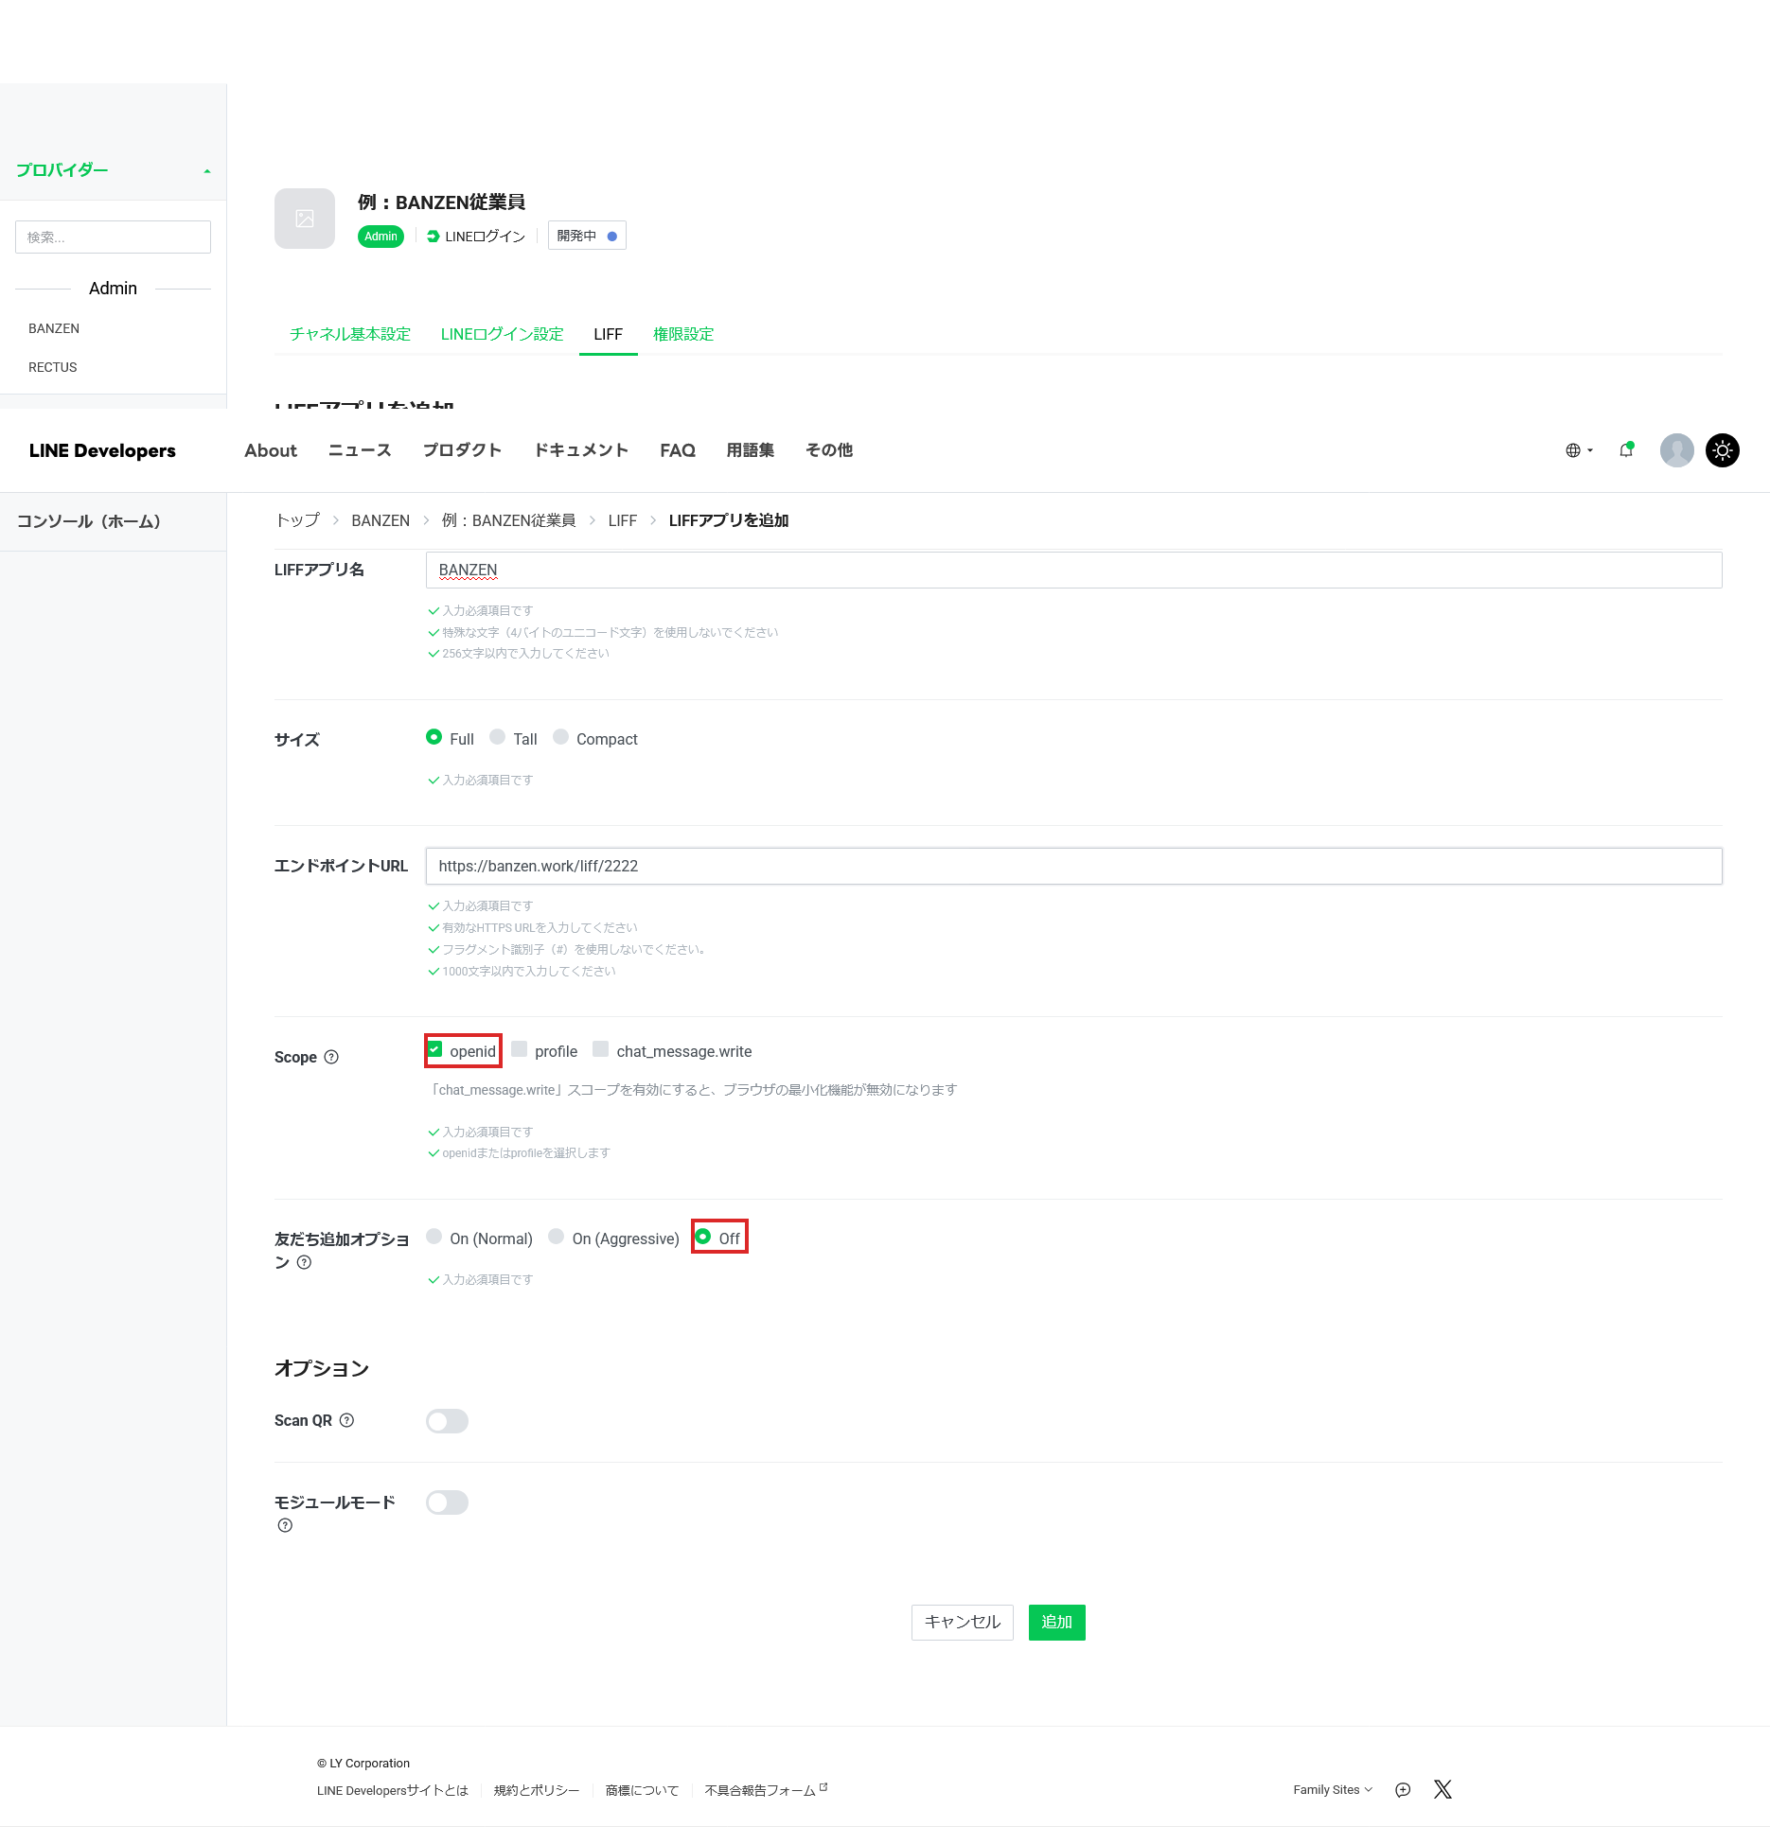This screenshot has width=1770, height=1827.
Task: Select Tall size radio button
Action: click(497, 737)
